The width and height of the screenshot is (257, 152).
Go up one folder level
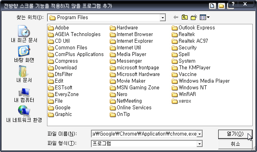pyautogui.click(x=185, y=17)
